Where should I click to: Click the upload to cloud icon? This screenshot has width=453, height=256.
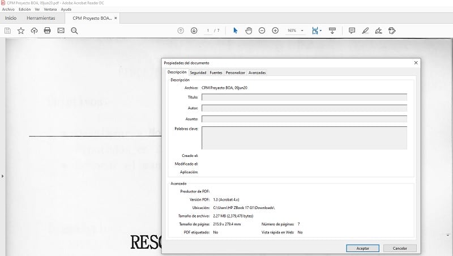[x=34, y=30]
